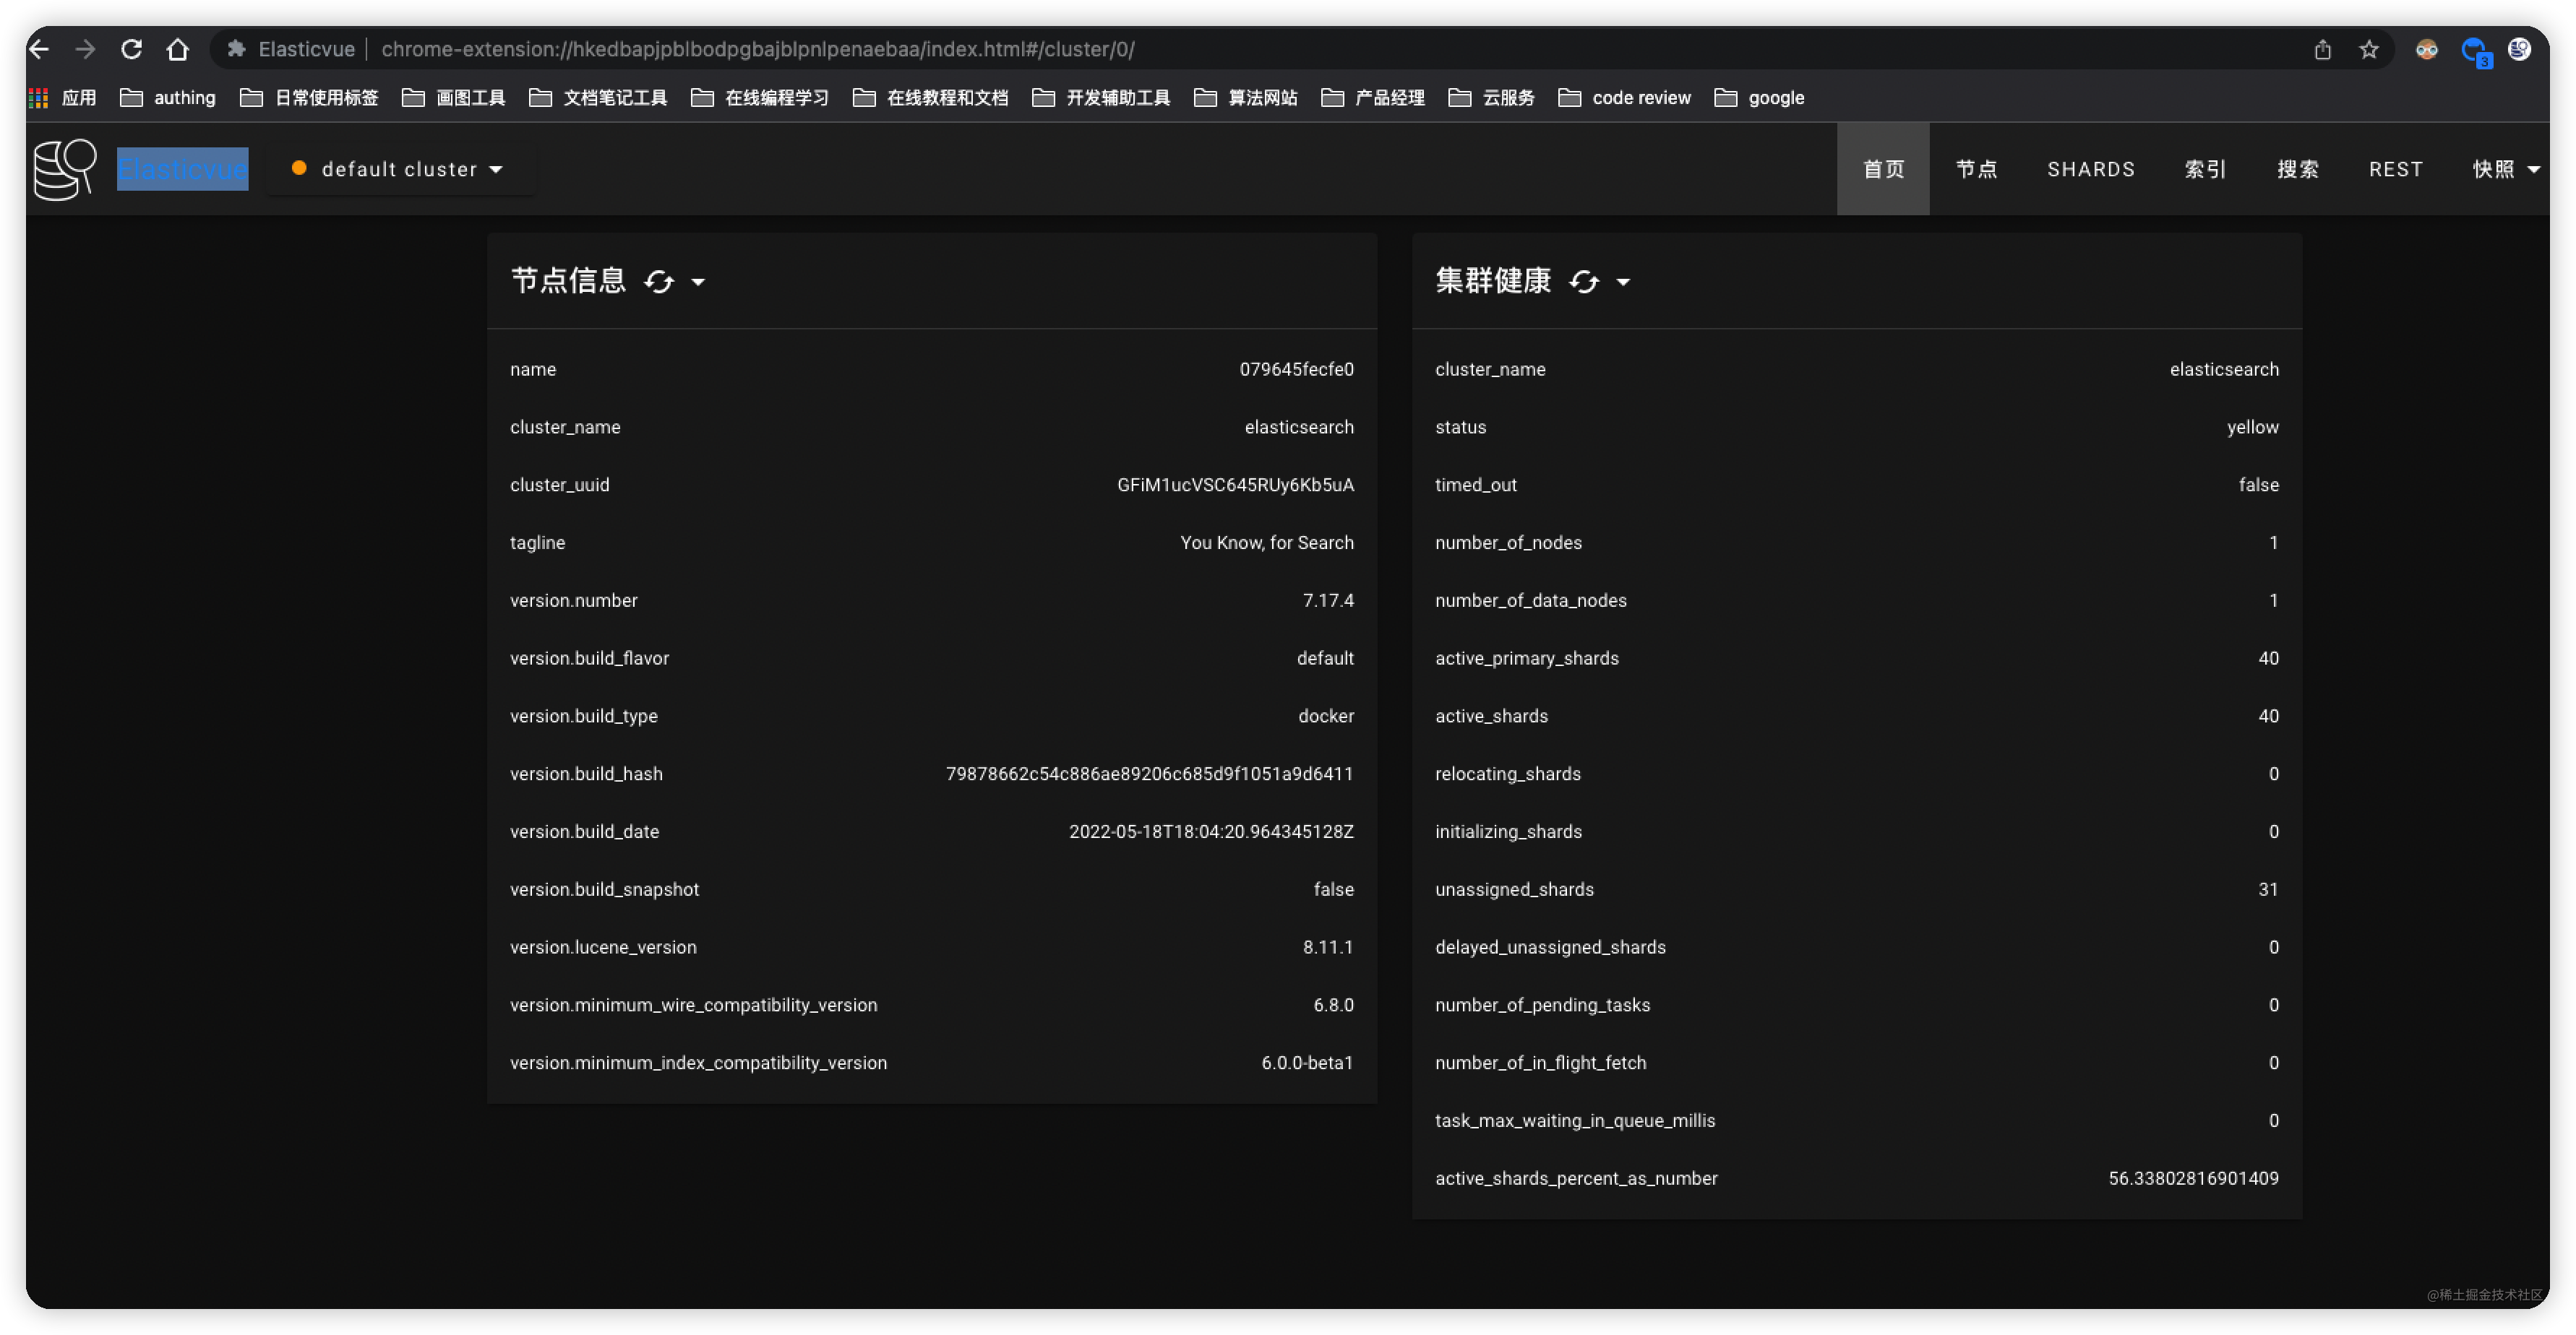This screenshot has width=2576, height=1335.
Task: Open the 云服务 bookmark folder
Action: point(1491,98)
